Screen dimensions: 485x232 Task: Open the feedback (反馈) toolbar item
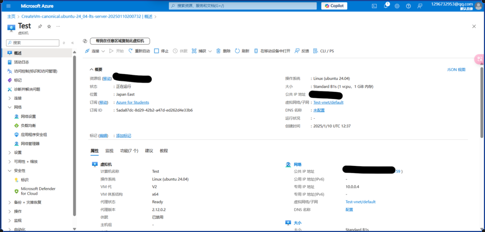tap(302, 51)
